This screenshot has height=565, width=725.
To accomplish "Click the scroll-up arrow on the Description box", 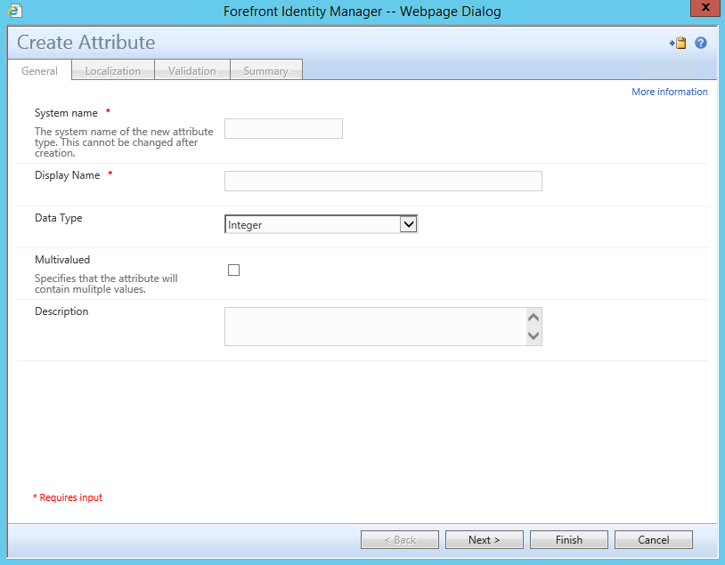I will (x=533, y=316).
